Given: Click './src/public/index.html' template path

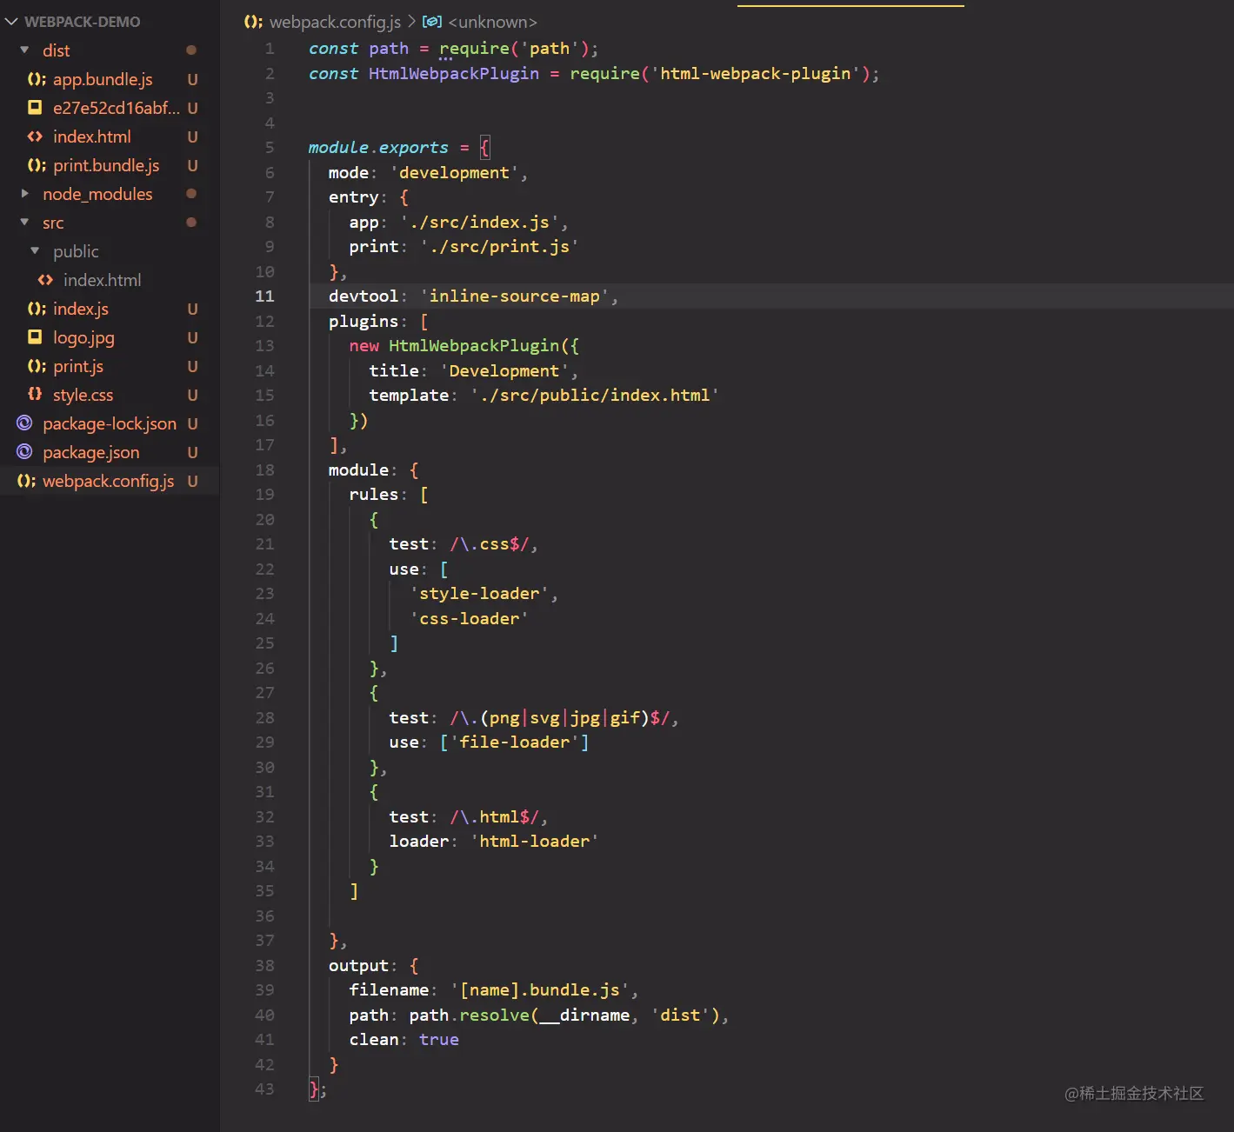Looking at the screenshot, I should [595, 396].
